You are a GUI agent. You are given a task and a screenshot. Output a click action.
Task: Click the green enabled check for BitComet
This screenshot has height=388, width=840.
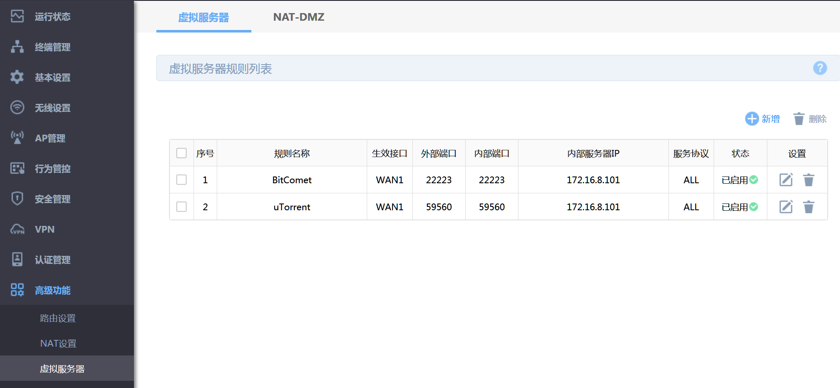[753, 180]
